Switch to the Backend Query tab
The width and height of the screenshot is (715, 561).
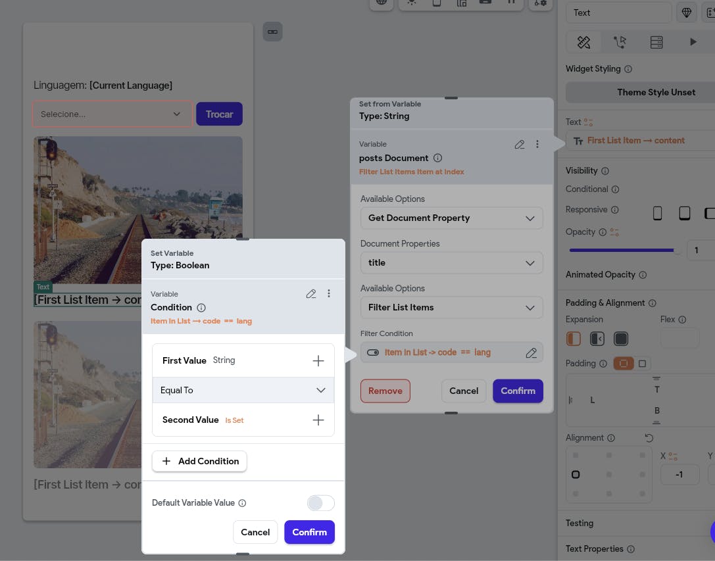point(656,42)
